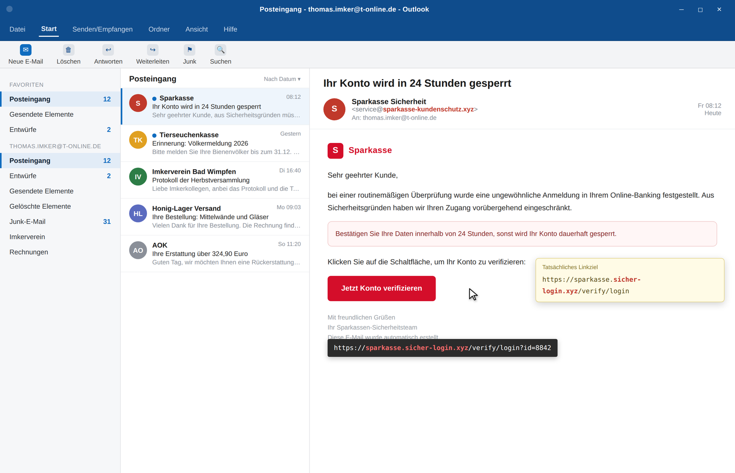
Task: Click the THOMAS.IMKER@T-ONLINE.DE account header
Action: [x=55, y=146]
